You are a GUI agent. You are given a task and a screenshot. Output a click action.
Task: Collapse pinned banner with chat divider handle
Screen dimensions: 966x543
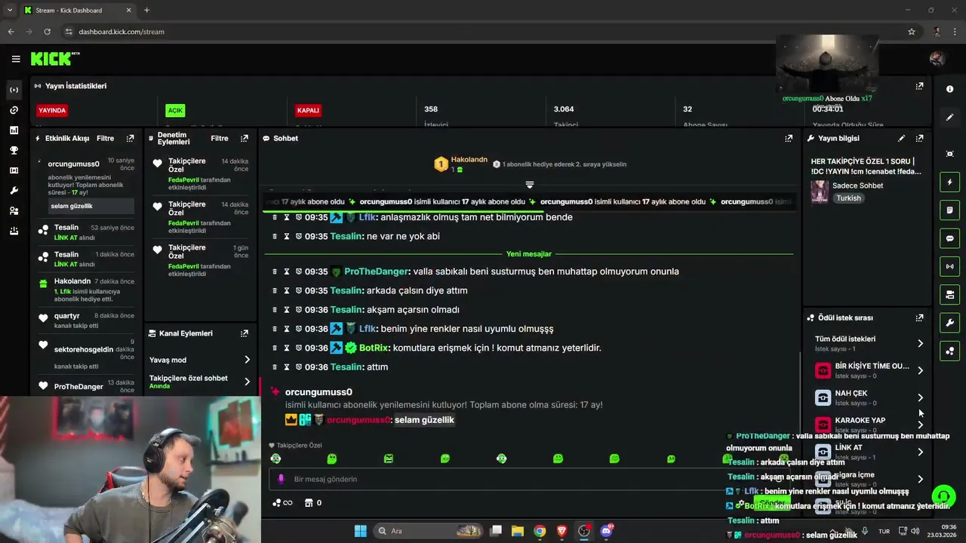[529, 185]
